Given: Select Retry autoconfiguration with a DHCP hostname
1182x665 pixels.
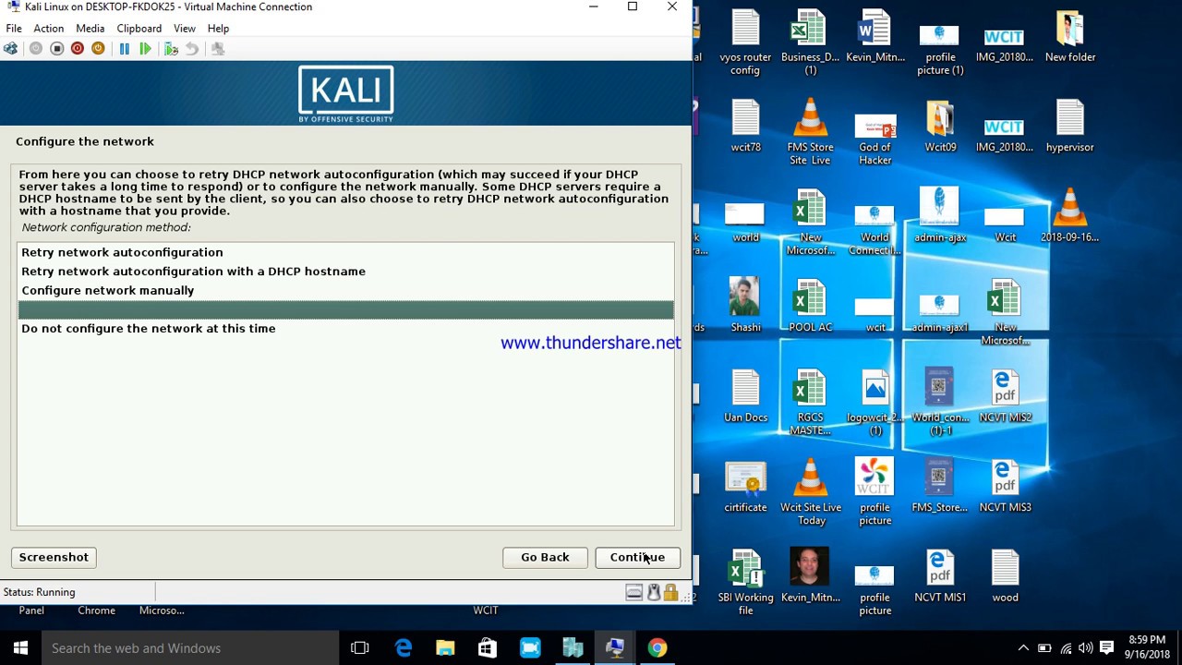Looking at the screenshot, I should pos(346,272).
